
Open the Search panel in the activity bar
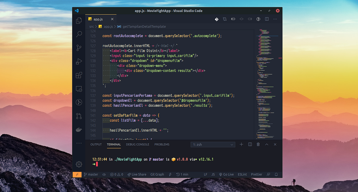pos(79,34)
